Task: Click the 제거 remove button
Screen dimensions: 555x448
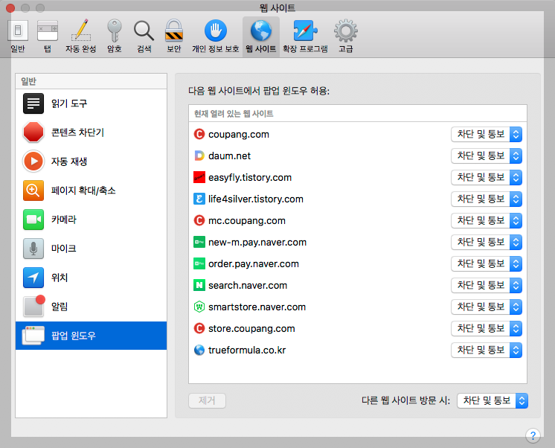Action: click(x=207, y=400)
